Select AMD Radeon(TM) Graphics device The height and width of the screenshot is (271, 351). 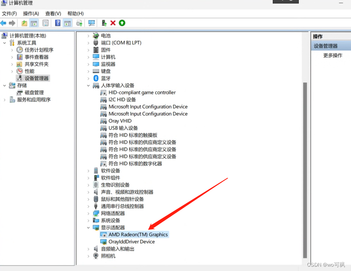138,235
